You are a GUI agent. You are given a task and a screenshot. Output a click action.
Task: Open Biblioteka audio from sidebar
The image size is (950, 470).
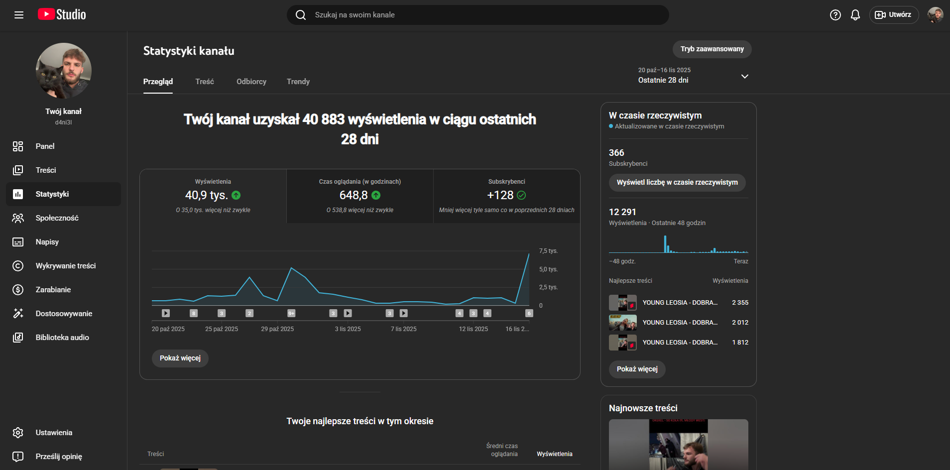point(62,338)
